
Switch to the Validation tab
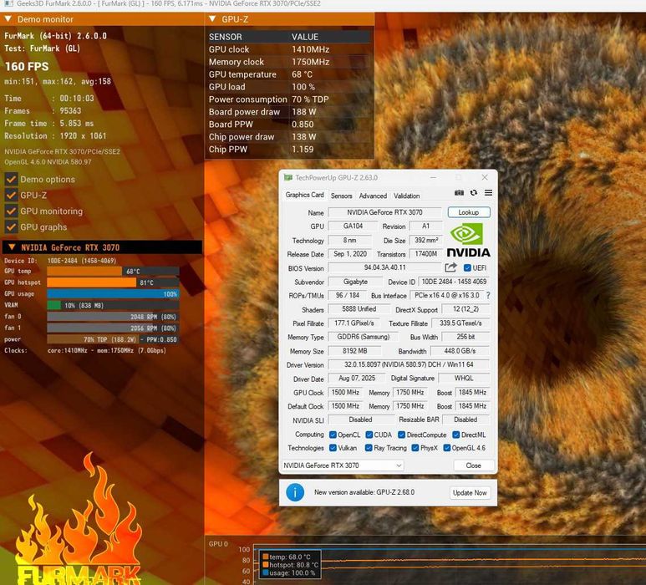[x=407, y=196]
